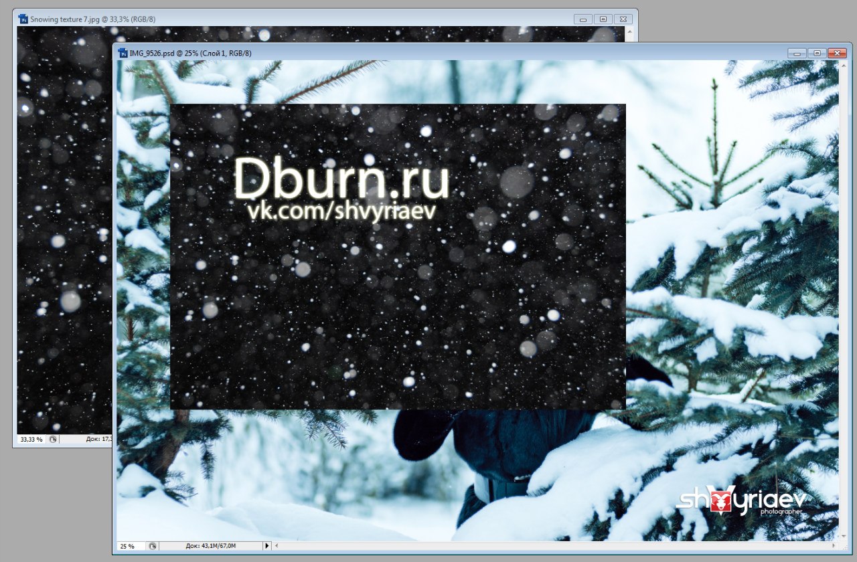This screenshot has height=562, width=857.
Task: Maximize the Snowing texture 7.jpg window
Action: pyautogui.click(x=603, y=19)
